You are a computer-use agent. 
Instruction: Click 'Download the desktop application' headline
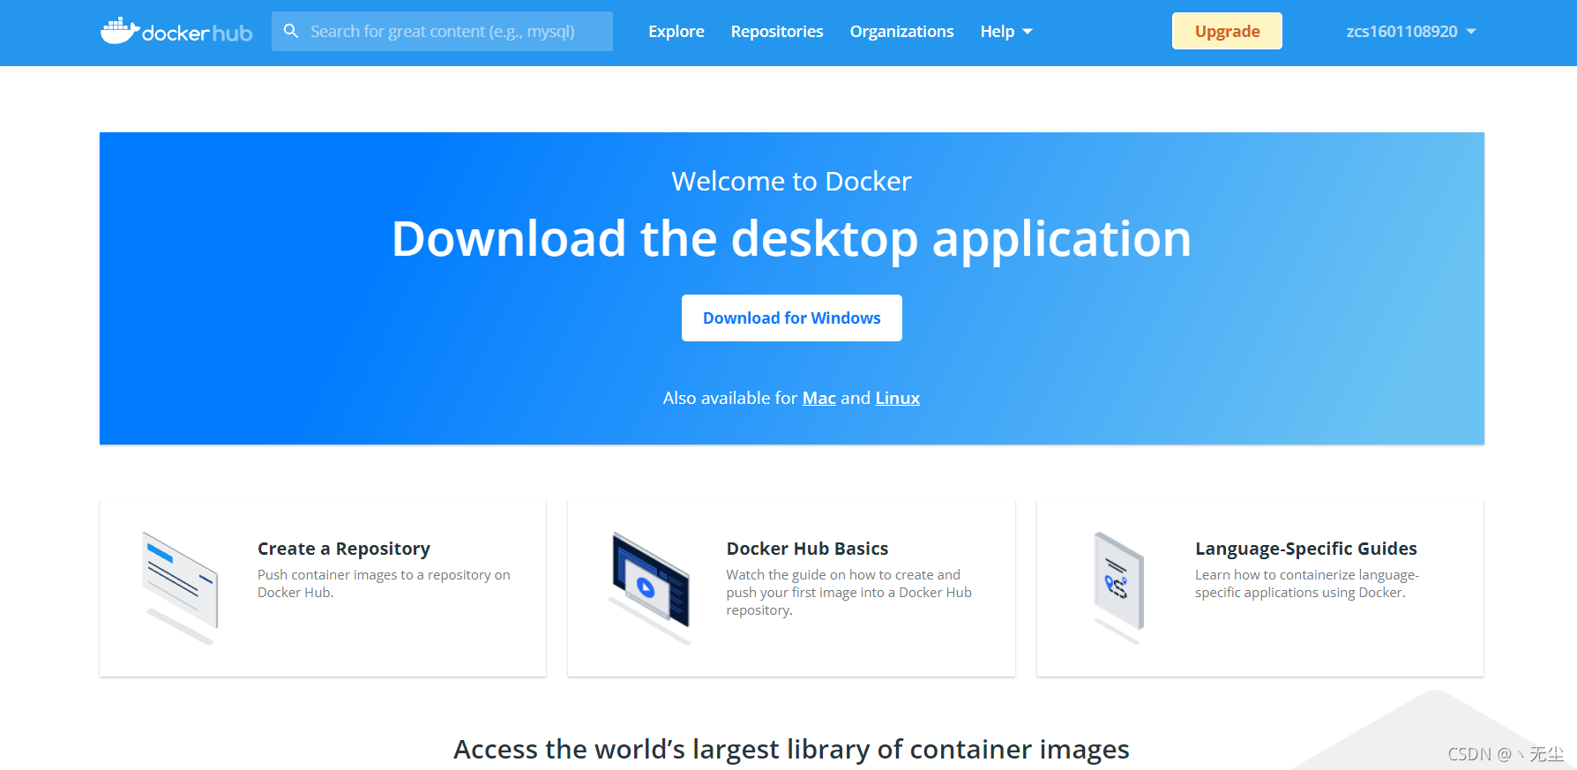[x=791, y=239]
